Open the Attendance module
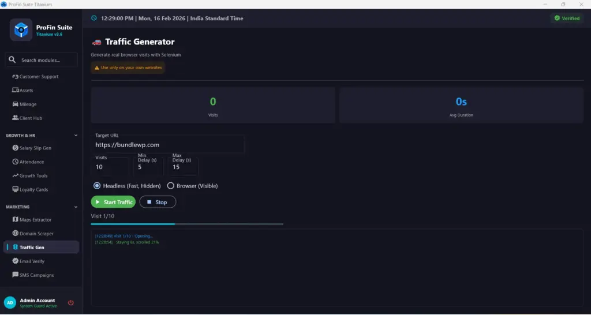 coord(42,162)
